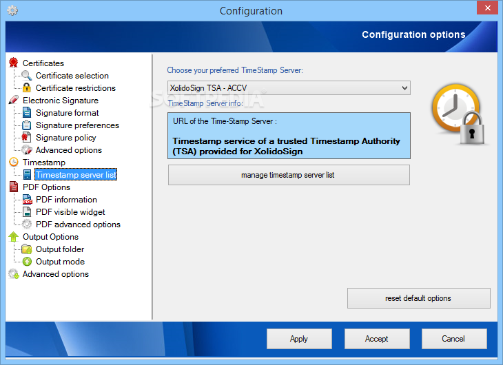Select the Electronic Signature category

[61, 101]
